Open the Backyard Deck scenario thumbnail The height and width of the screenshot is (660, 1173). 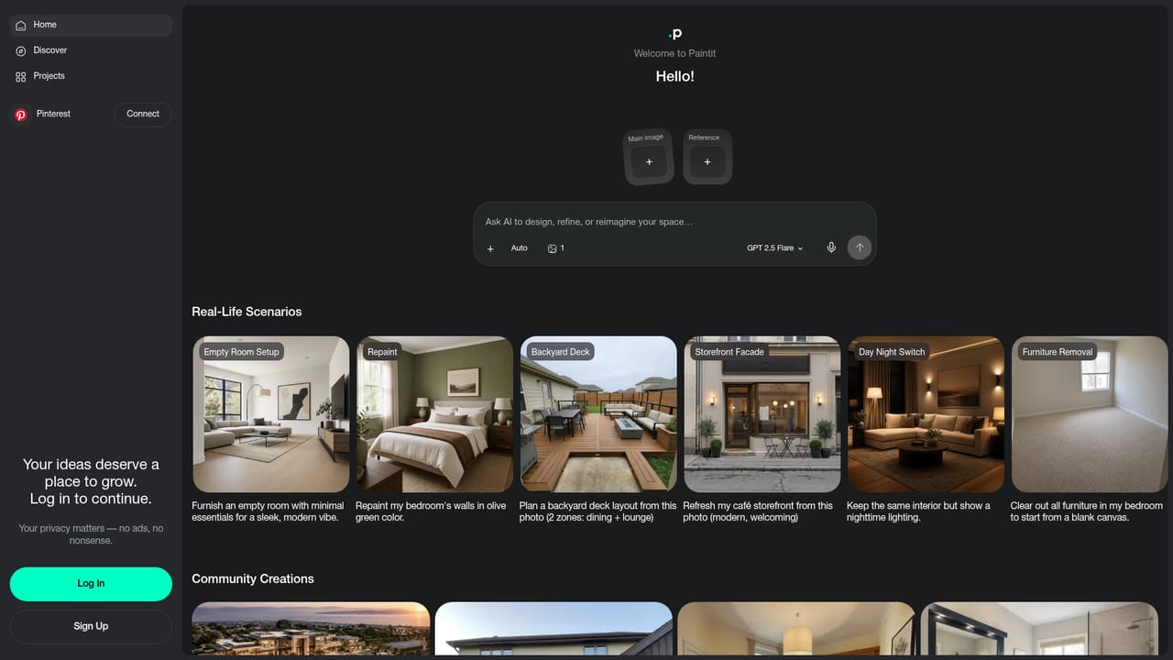click(x=598, y=414)
